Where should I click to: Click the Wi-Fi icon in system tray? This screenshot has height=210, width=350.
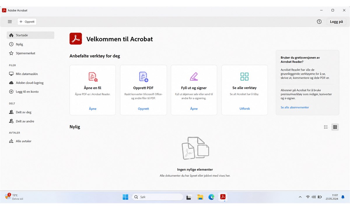[x=308, y=197]
